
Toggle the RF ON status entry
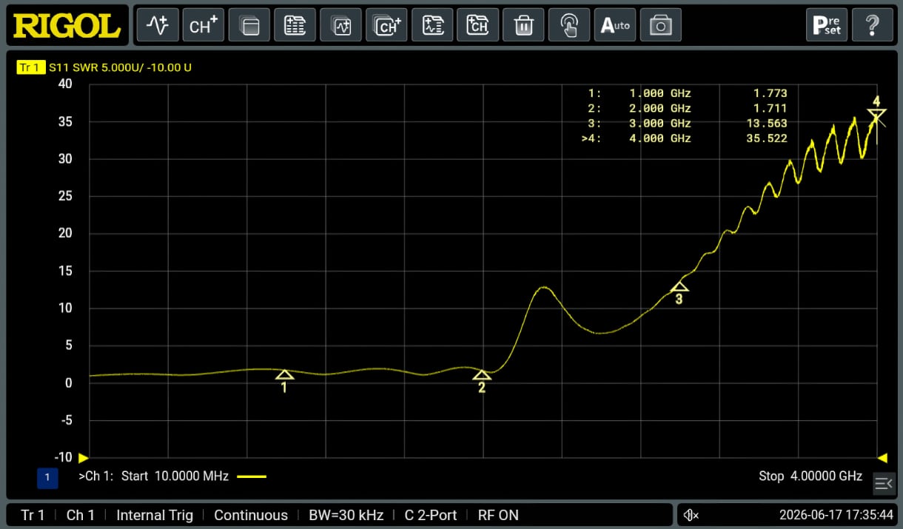498,515
